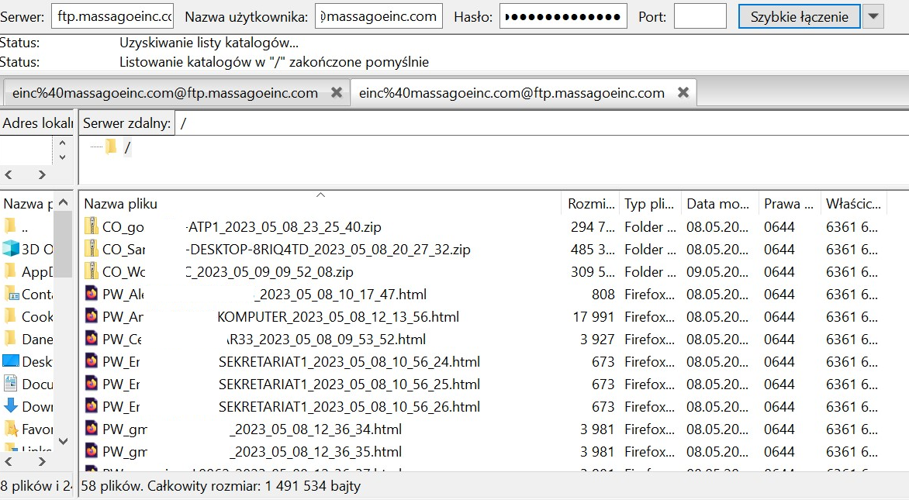Click the file size value "3 927"
Screen dimensions: 909x500
click(597, 340)
